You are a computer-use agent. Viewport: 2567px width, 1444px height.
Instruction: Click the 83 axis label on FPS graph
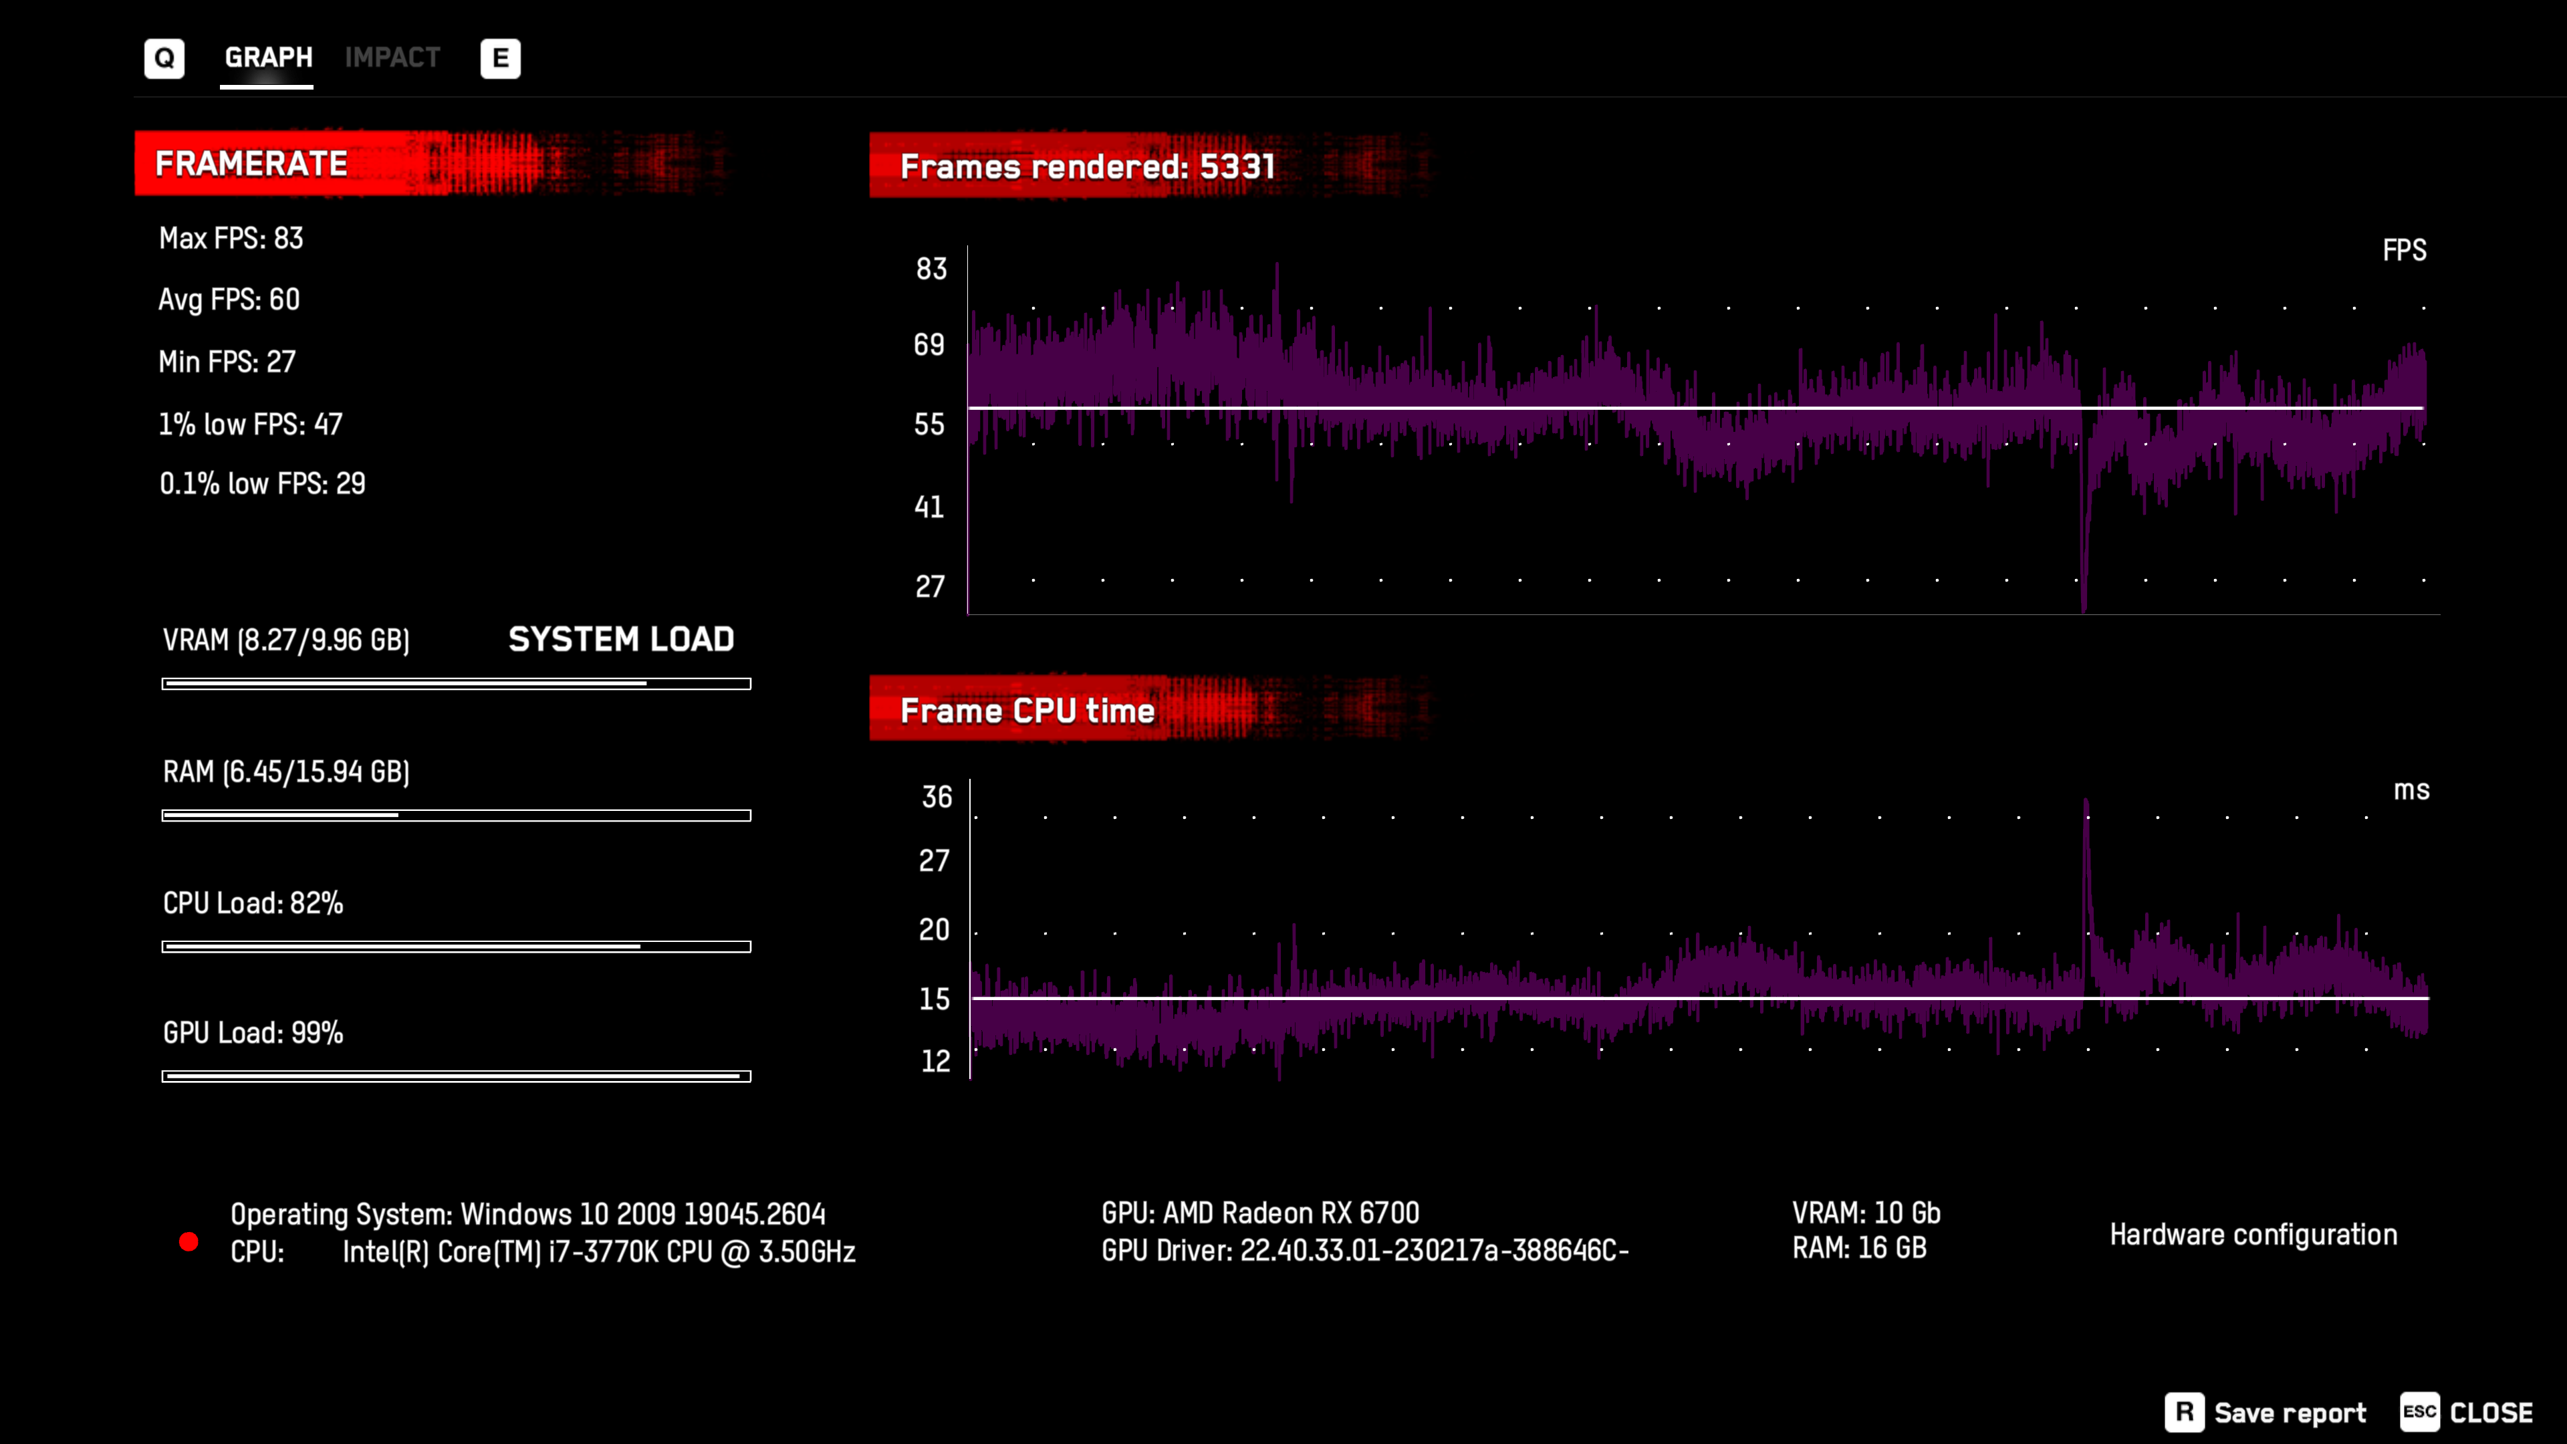(x=932, y=269)
